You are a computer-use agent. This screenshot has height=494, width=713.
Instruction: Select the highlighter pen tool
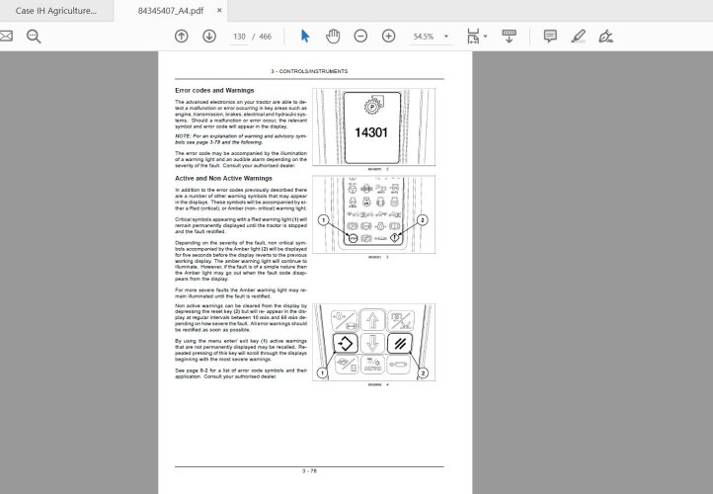[x=578, y=37]
